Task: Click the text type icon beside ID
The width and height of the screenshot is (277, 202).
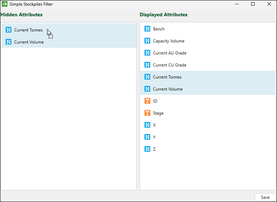Action: point(147,101)
